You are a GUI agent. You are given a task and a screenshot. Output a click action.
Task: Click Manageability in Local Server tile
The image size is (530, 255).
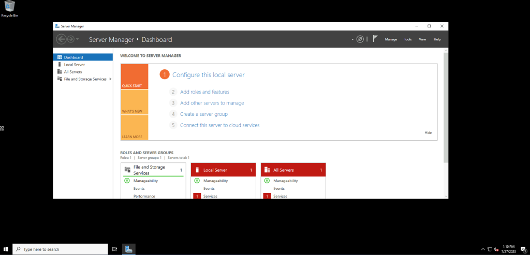(216, 181)
